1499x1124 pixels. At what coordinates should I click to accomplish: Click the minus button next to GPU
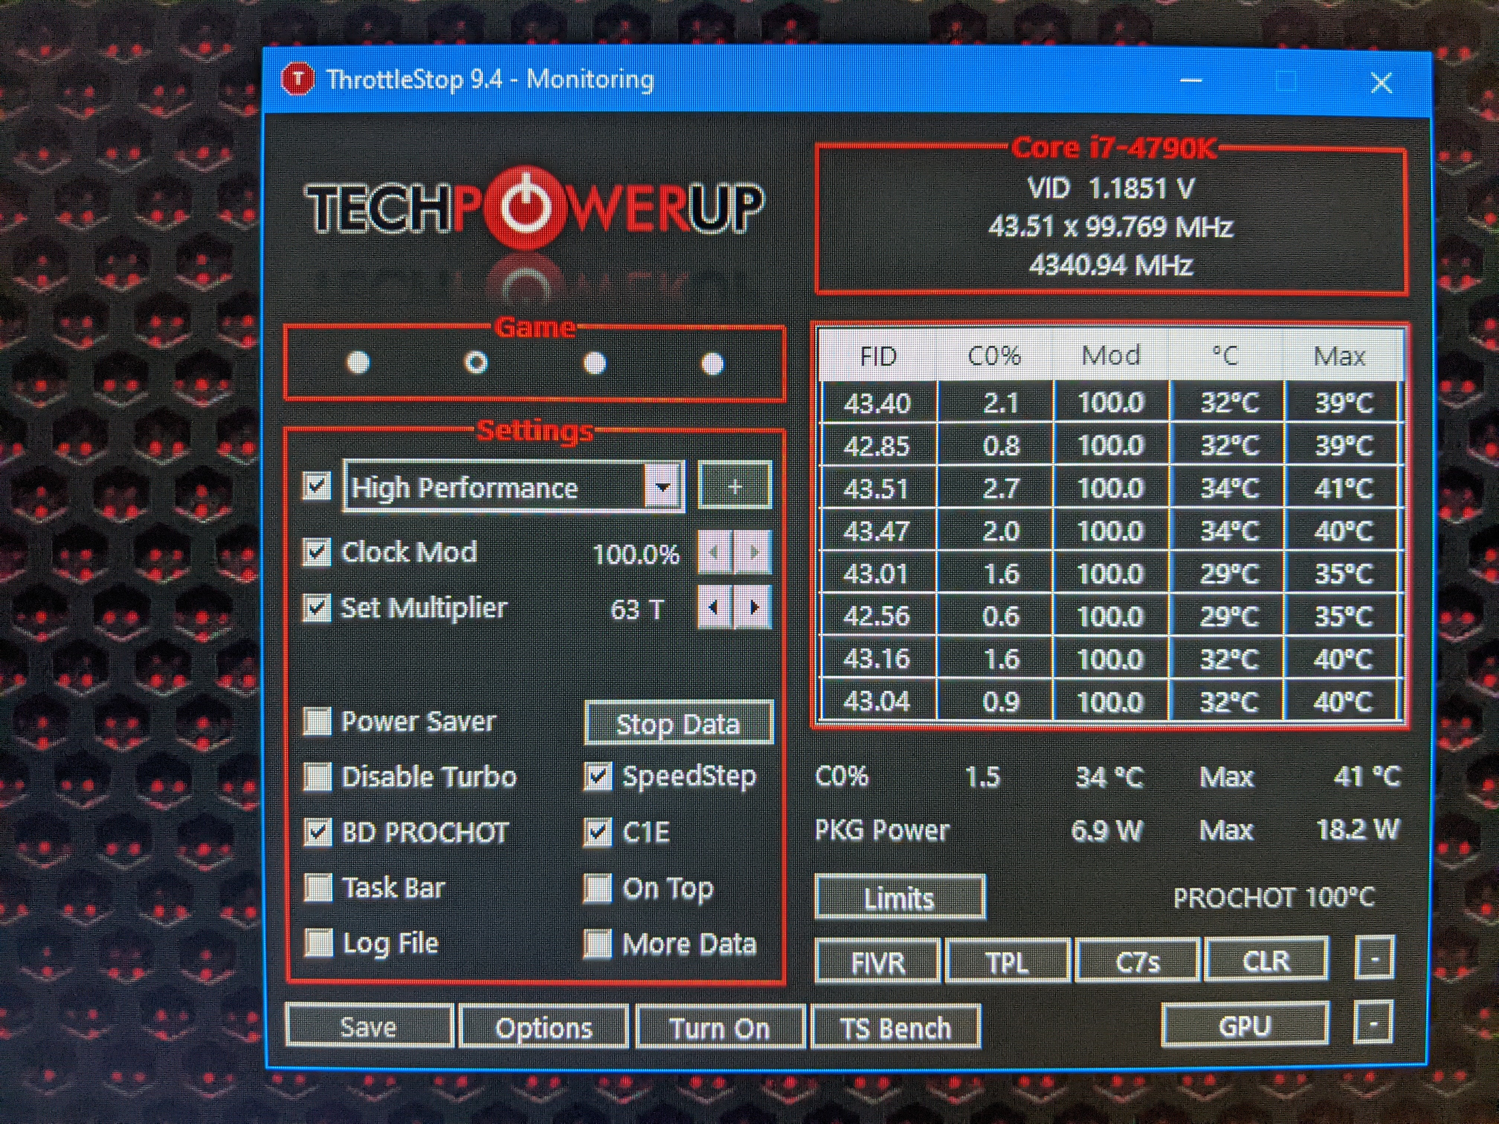(x=1373, y=1022)
